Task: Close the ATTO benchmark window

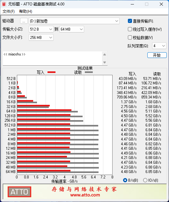Action: (161, 4)
